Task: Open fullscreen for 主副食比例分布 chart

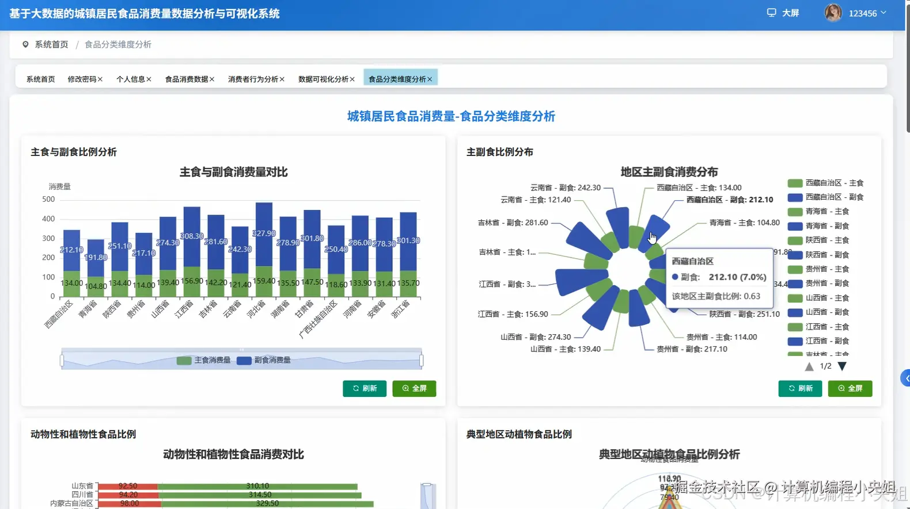Action: click(x=850, y=389)
